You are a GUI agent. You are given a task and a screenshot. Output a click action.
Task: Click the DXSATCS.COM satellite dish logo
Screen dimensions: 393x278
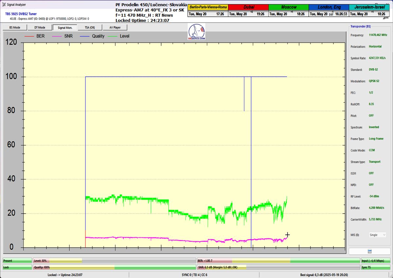coord(197,32)
